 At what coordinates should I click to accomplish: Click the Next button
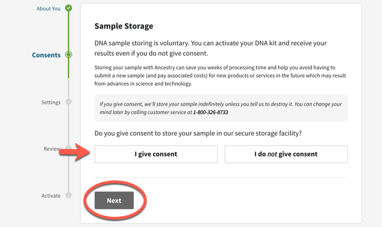(x=114, y=200)
